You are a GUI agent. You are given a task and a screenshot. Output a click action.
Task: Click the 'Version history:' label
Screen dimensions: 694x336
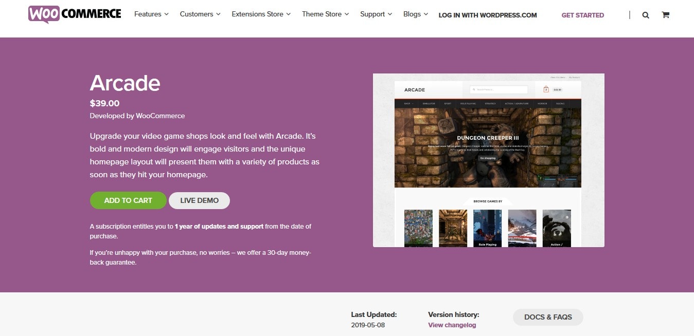pyautogui.click(x=453, y=314)
